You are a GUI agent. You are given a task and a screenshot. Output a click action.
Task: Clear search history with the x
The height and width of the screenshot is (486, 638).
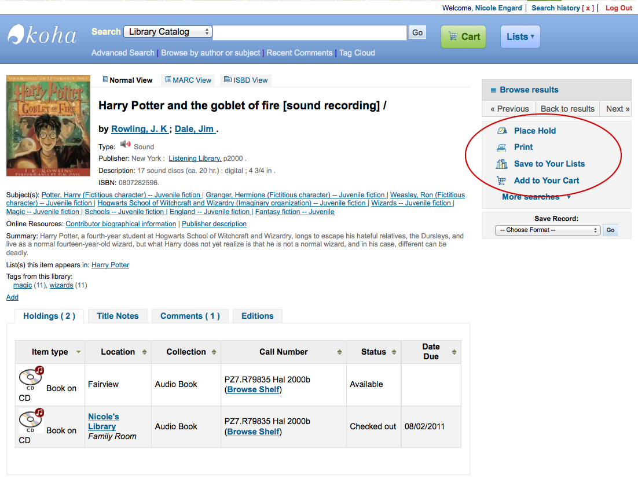[x=588, y=8]
